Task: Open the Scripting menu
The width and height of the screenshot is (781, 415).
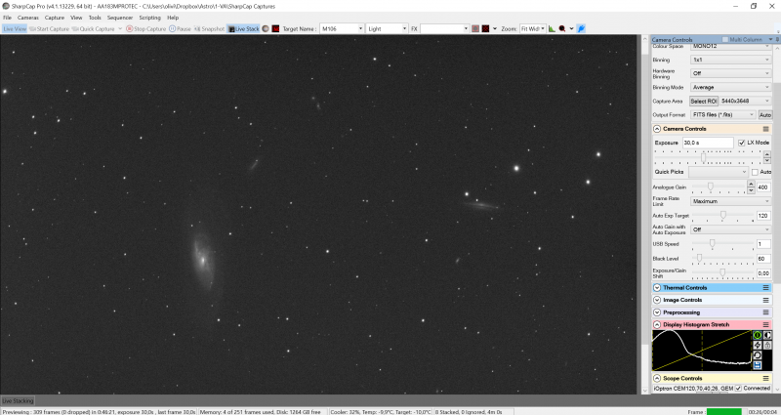Action: point(149,18)
